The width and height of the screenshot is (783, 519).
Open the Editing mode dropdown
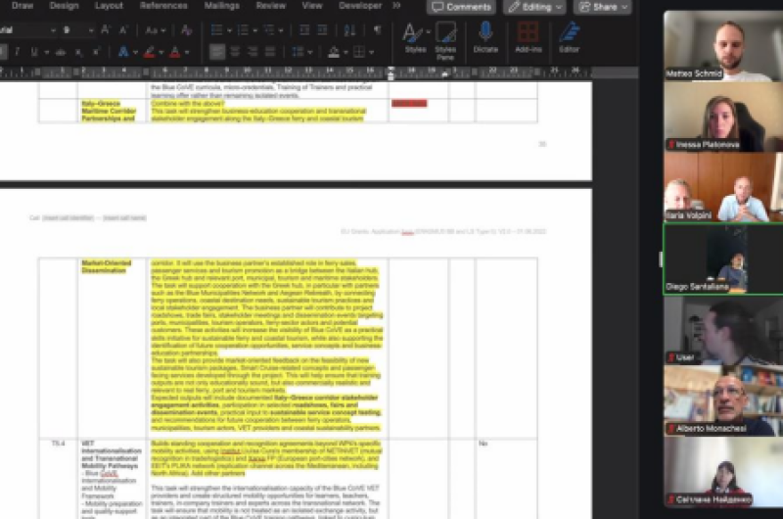click(x=534, y=7)
